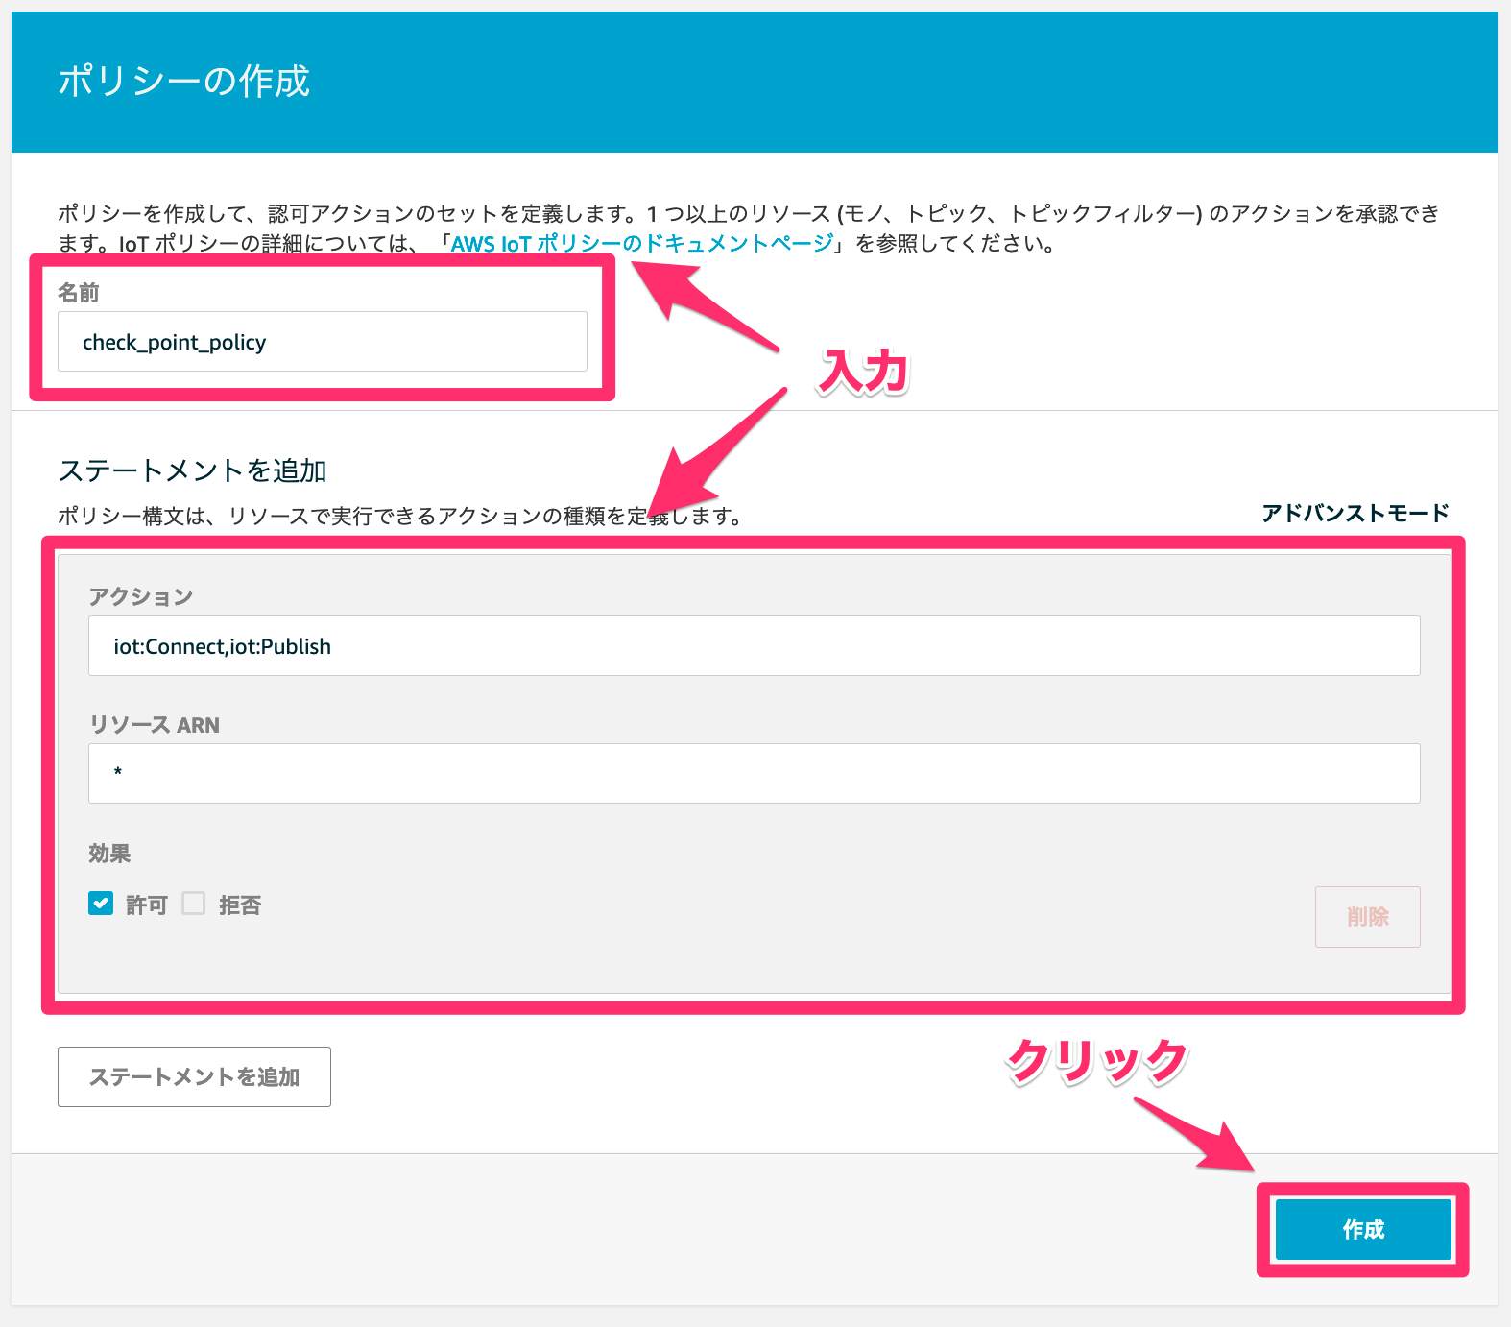
Task: Click the 削除 button
Action: pos(1367,917)
